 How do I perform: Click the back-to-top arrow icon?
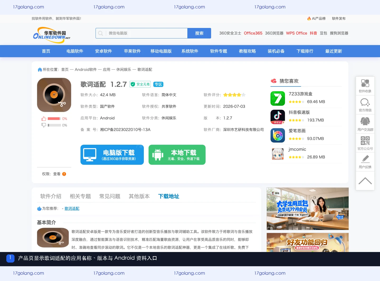click(x=365, y=181)
